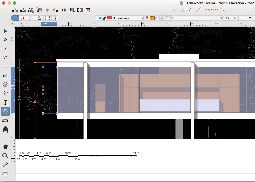Select the Tape Measure ruler tool
The width and height of the screenshot is (255, 182).
click(x=5, y=165)
